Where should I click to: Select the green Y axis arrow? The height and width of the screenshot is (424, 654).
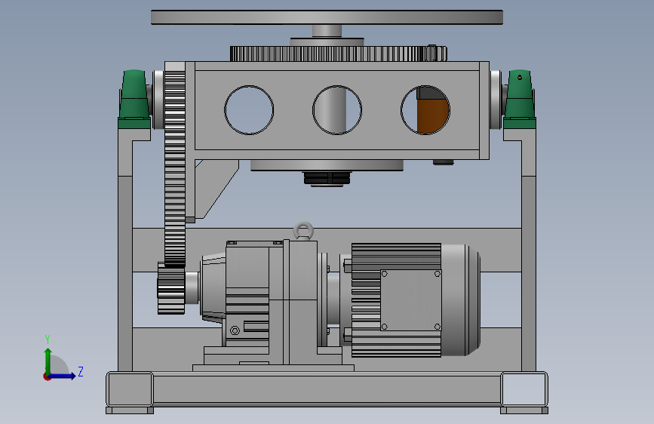tap(48, 361)
